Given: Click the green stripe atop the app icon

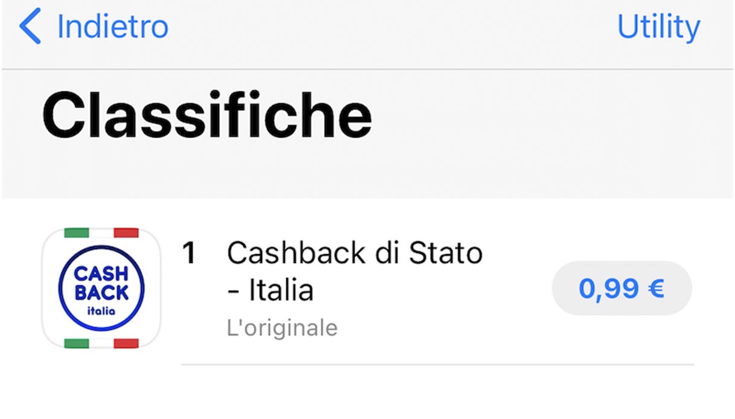Looking at the screenshot, I should point(77,233).
